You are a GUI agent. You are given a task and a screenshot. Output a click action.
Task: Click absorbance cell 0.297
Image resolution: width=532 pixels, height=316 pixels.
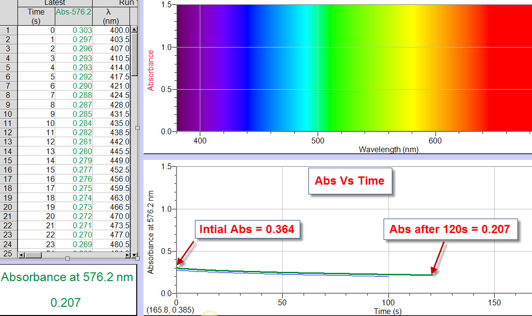point(74,39)
